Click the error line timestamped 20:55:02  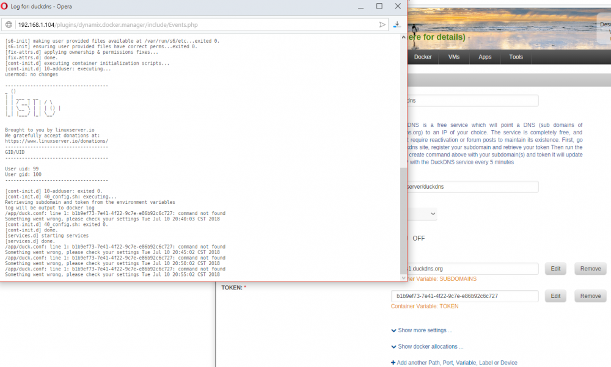[x=112, y=274]
